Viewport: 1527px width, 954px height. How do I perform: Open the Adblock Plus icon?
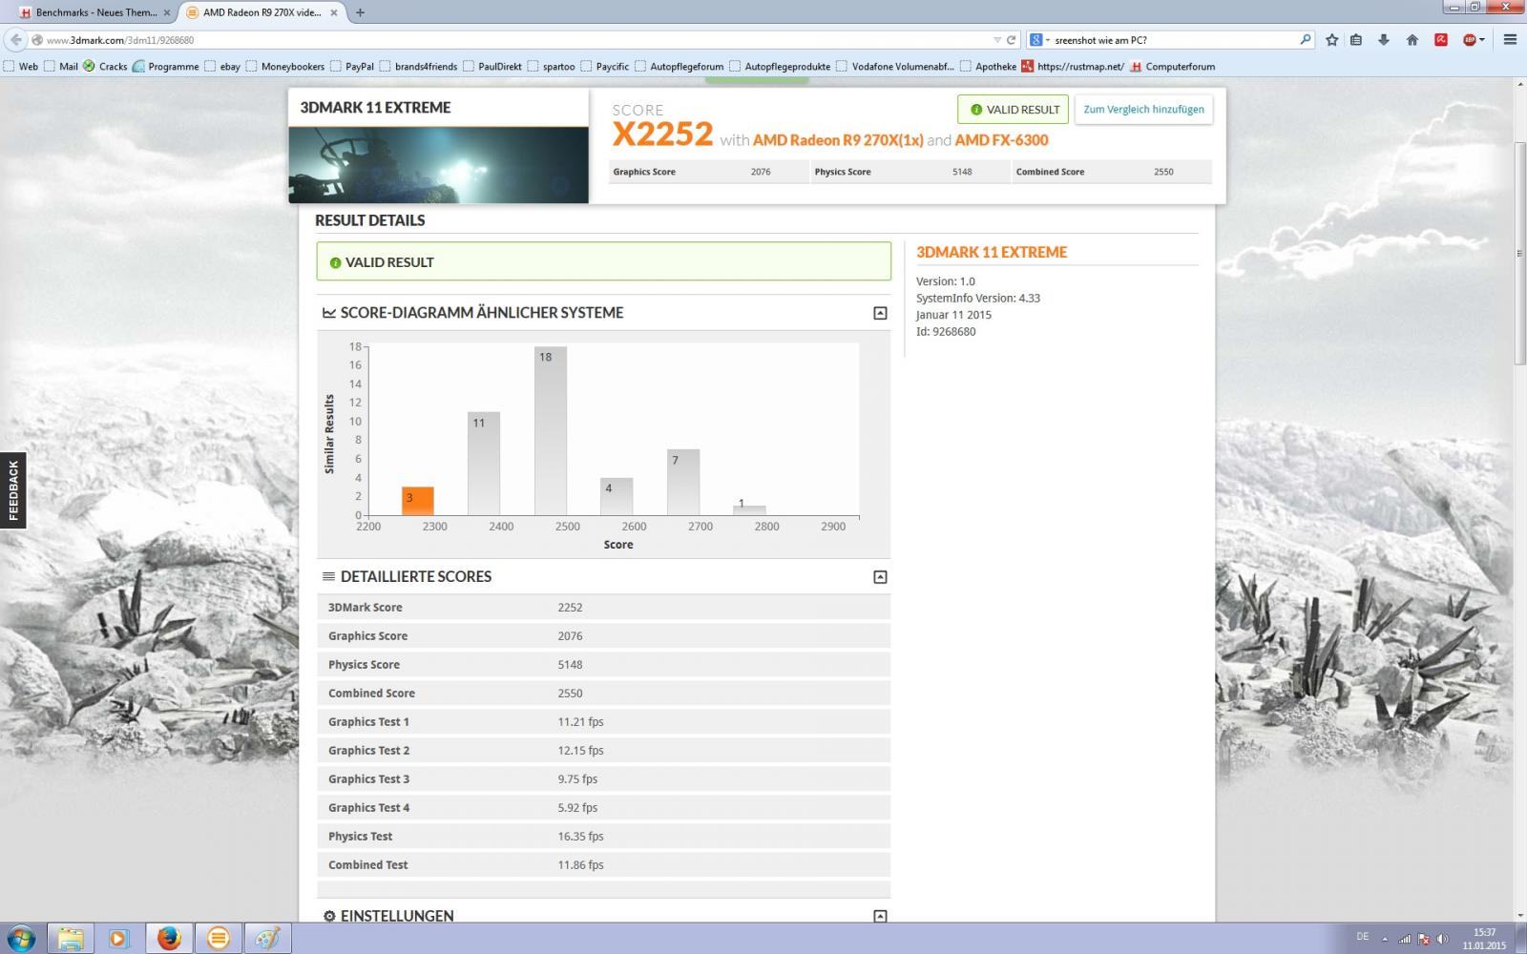click(1470, 40)
